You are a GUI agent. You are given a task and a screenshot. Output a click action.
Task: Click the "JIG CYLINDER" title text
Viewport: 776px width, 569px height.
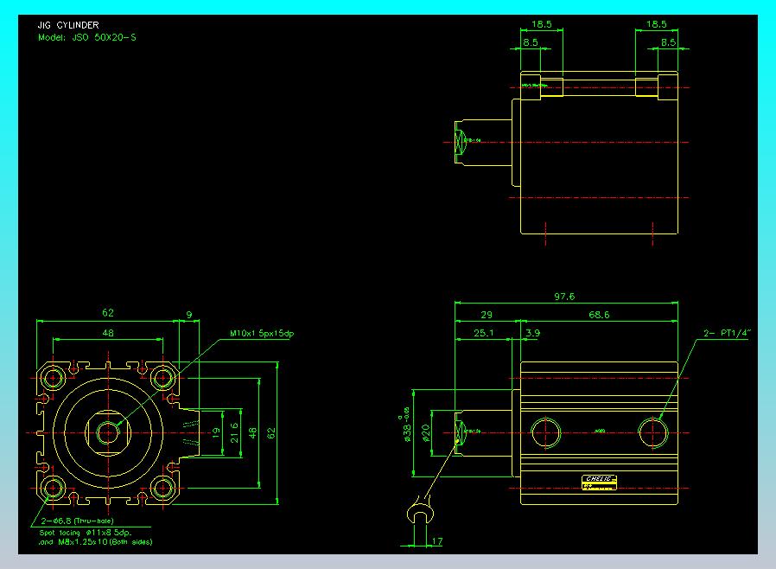pyautogui.click(x=68, y=25)
